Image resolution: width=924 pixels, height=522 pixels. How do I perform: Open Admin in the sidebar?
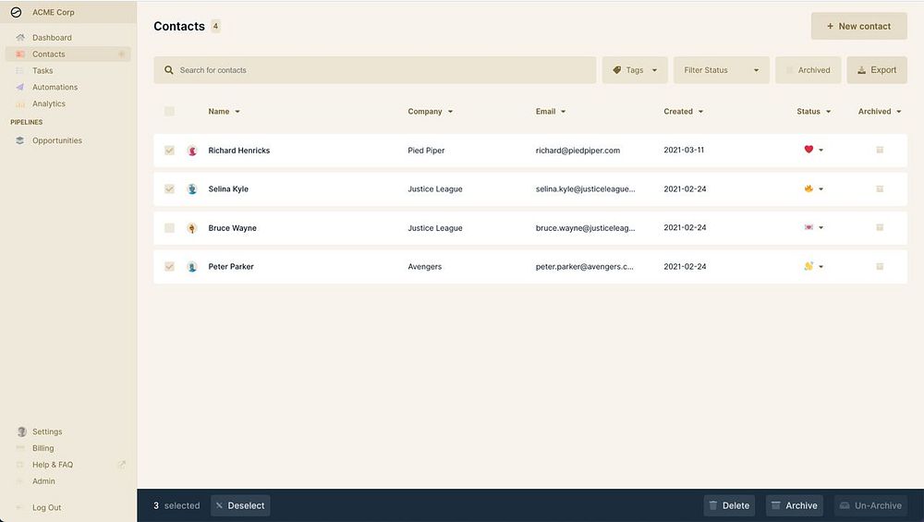click(x=67, y=480)
